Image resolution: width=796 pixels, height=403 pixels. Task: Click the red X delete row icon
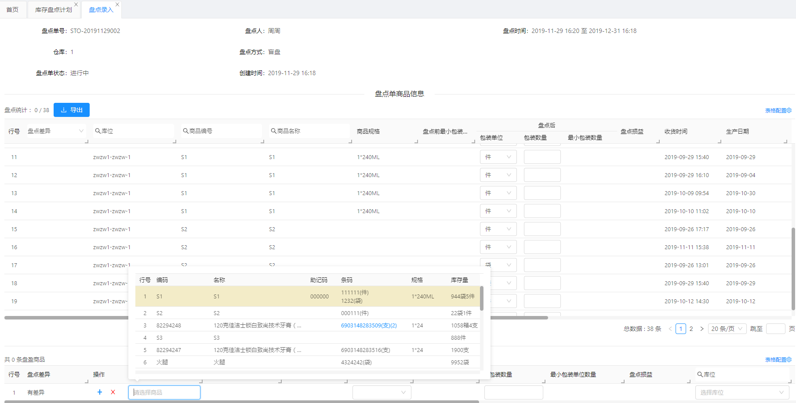113,392
